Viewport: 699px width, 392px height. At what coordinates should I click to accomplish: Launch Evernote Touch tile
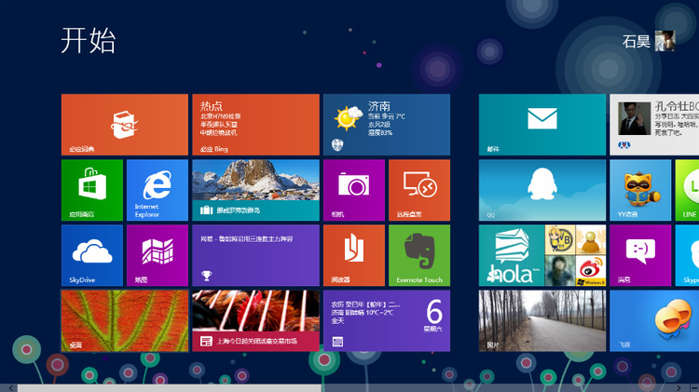pyautogui.click(x=419, y=255)
